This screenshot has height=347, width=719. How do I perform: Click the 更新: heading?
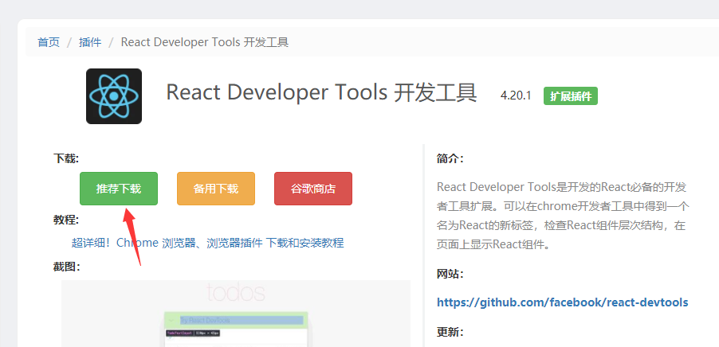450,331
